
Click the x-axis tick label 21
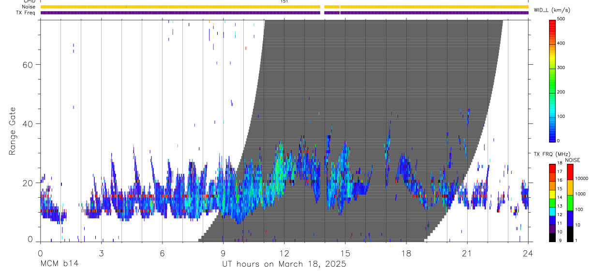(467, 253)
